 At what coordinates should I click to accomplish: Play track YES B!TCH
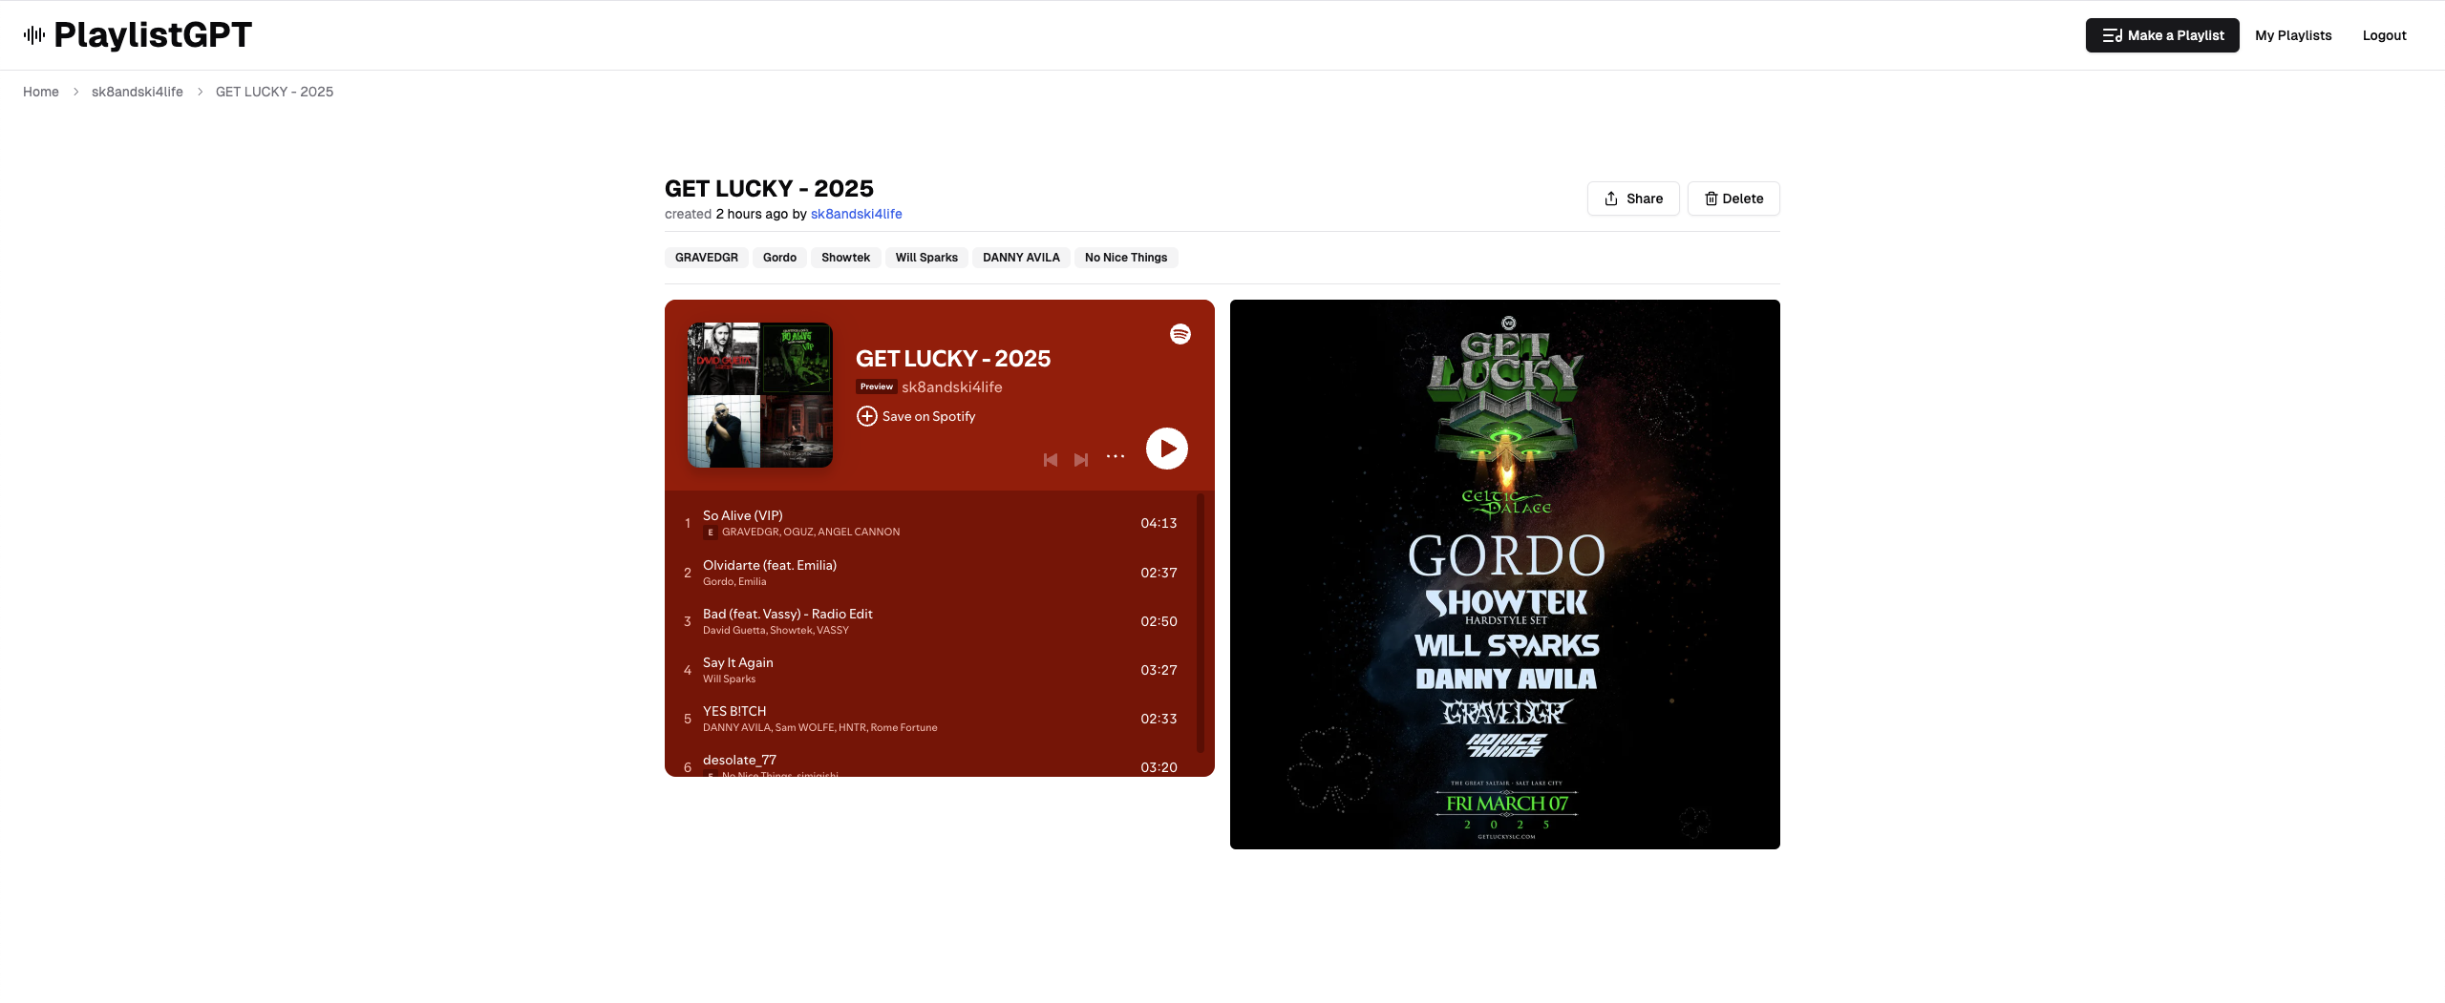[x=930, y=719]
